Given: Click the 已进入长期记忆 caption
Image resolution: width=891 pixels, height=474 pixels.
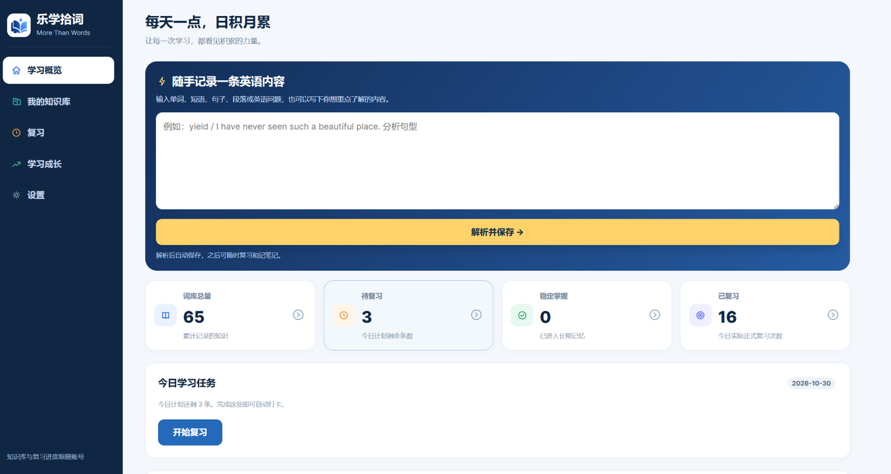Looking at the screenshot, I should tap(562, 336).
